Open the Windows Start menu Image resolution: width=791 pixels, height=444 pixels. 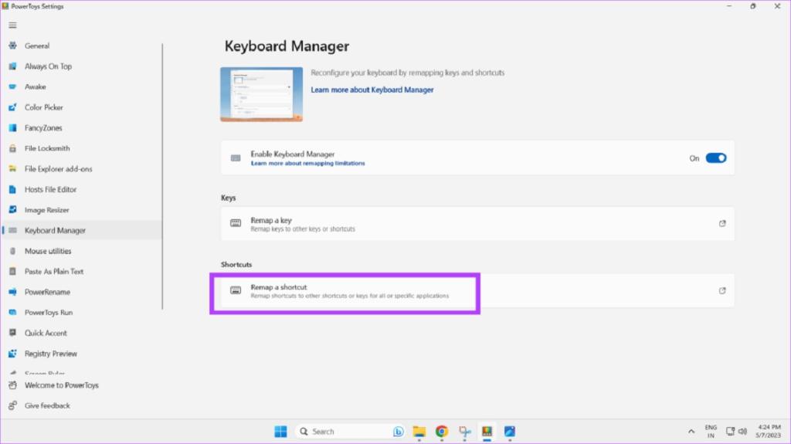[280, 432]
